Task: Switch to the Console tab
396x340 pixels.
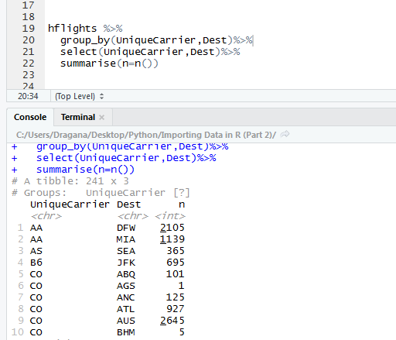Action: pyautogui.click(x=30, y=117)
